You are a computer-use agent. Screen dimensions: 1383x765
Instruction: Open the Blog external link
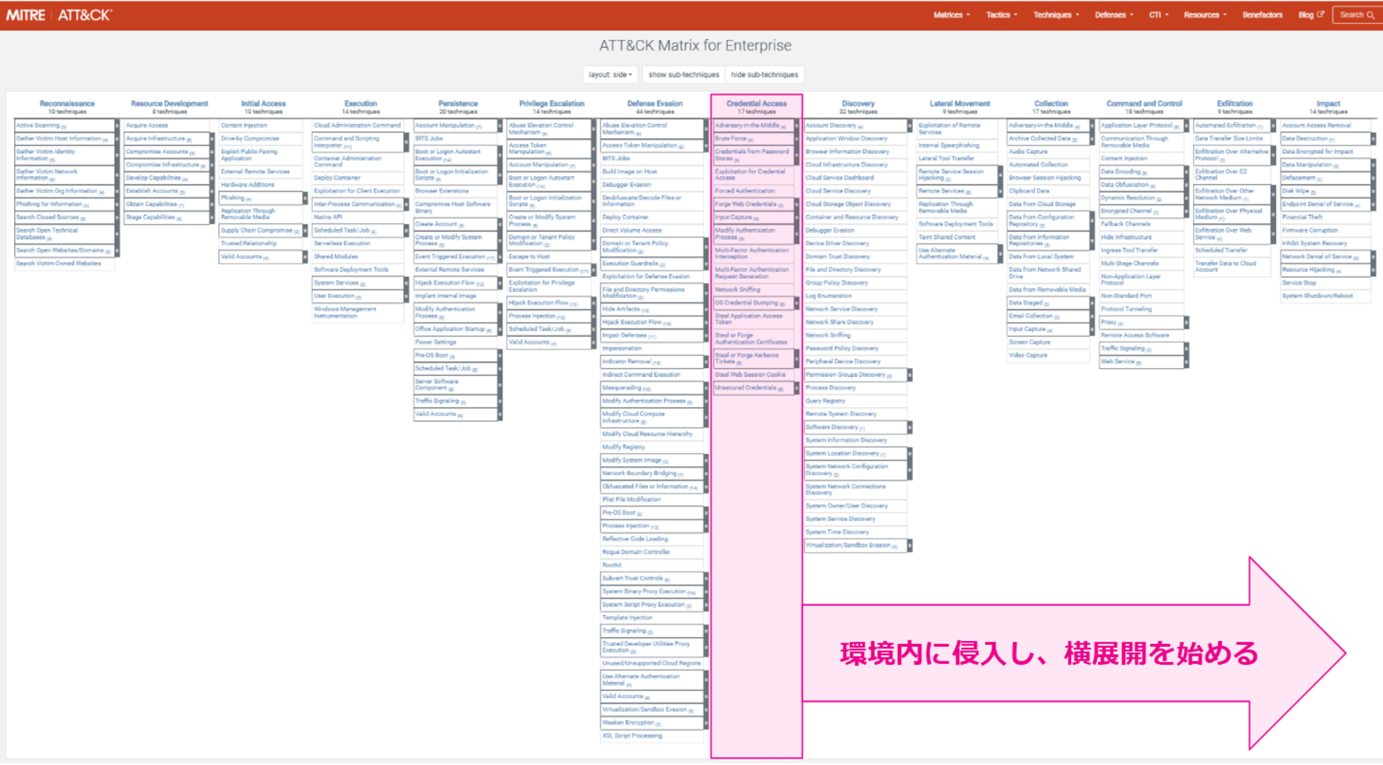coord(1310,15)
